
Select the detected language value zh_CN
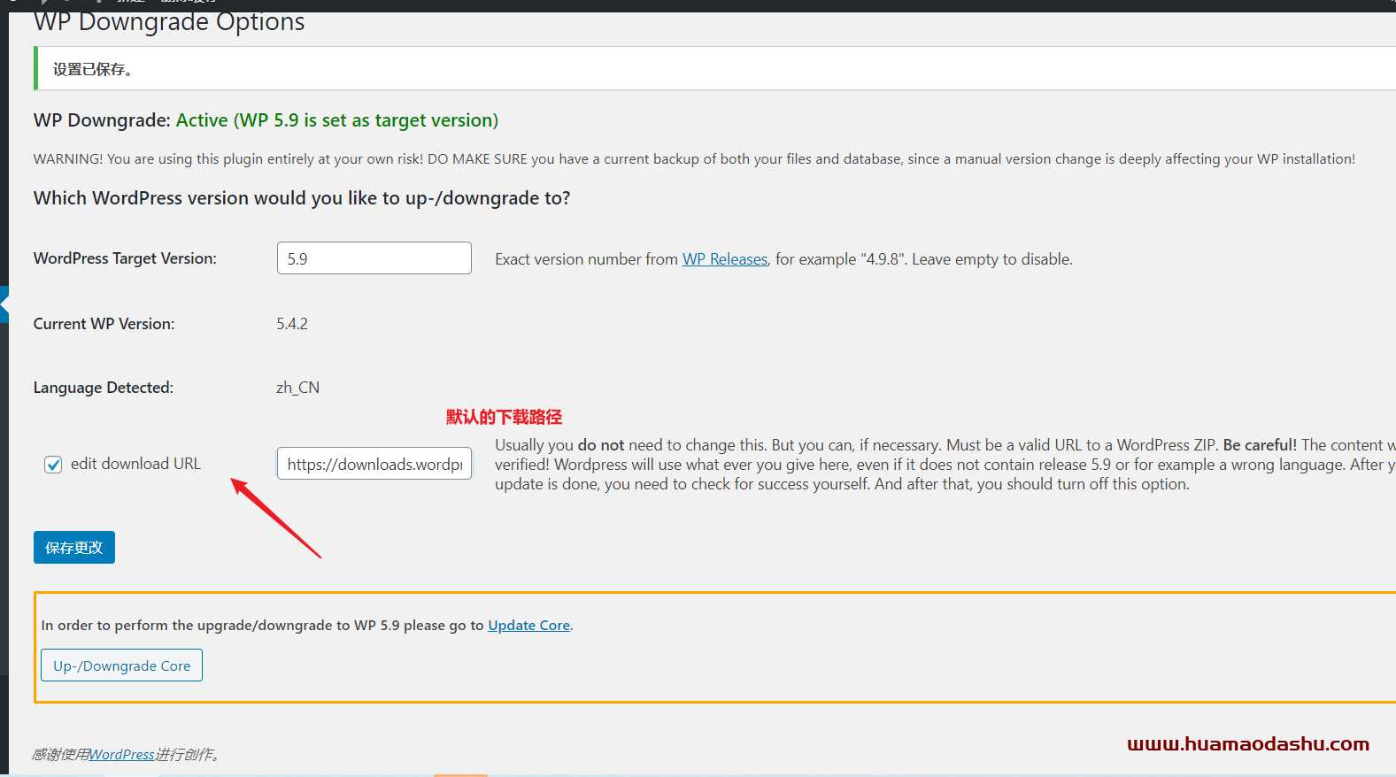pyautogui.click(x=298, y=388)
